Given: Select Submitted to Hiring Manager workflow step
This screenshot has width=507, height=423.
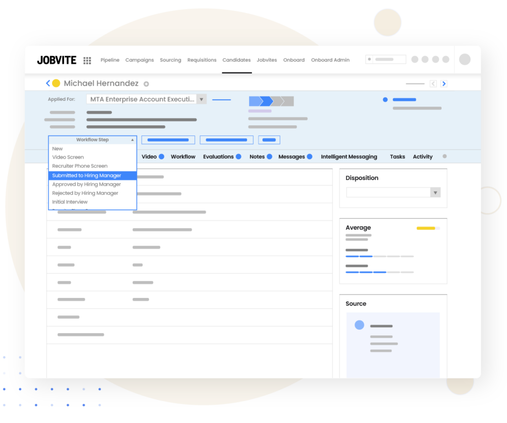Looking at the screenshot, I should [87, 175].
